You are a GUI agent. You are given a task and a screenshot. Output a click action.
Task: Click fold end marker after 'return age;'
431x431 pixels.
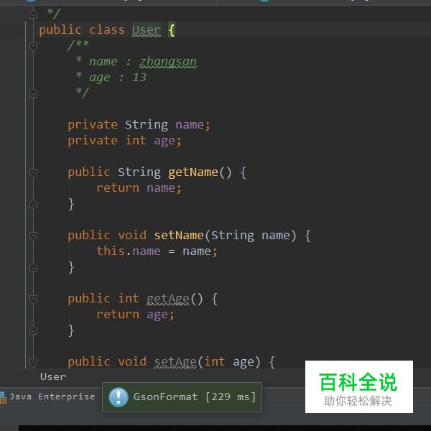click(x=33, y=330)
